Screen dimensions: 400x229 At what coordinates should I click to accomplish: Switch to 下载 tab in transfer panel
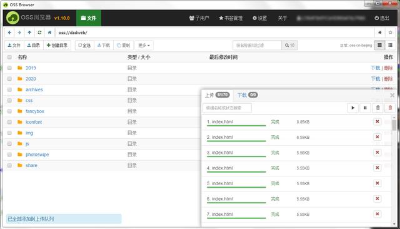tap(247, 95)
